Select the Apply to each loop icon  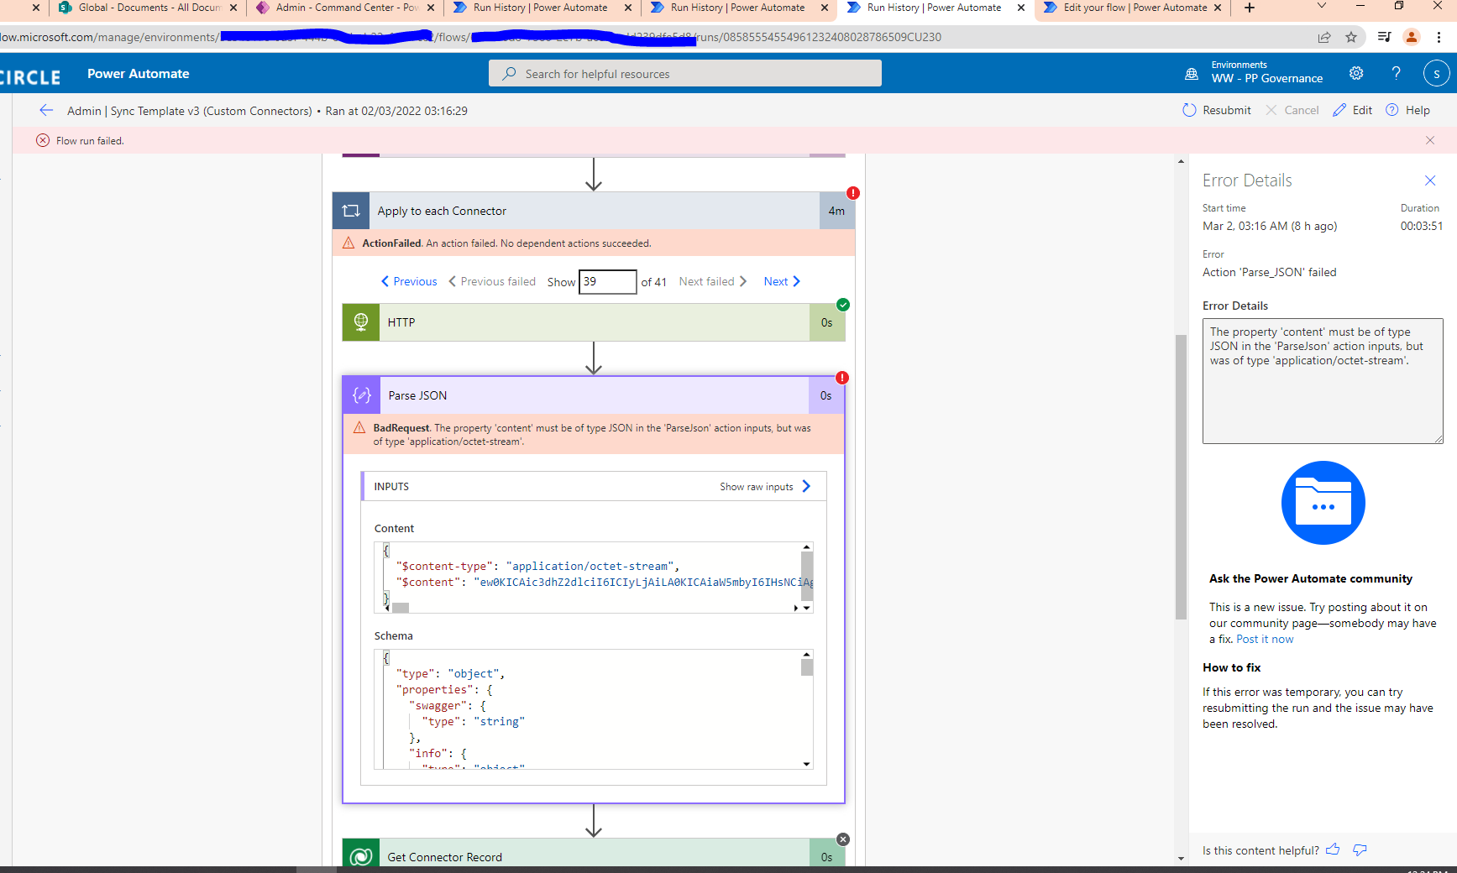click(351, 211)
